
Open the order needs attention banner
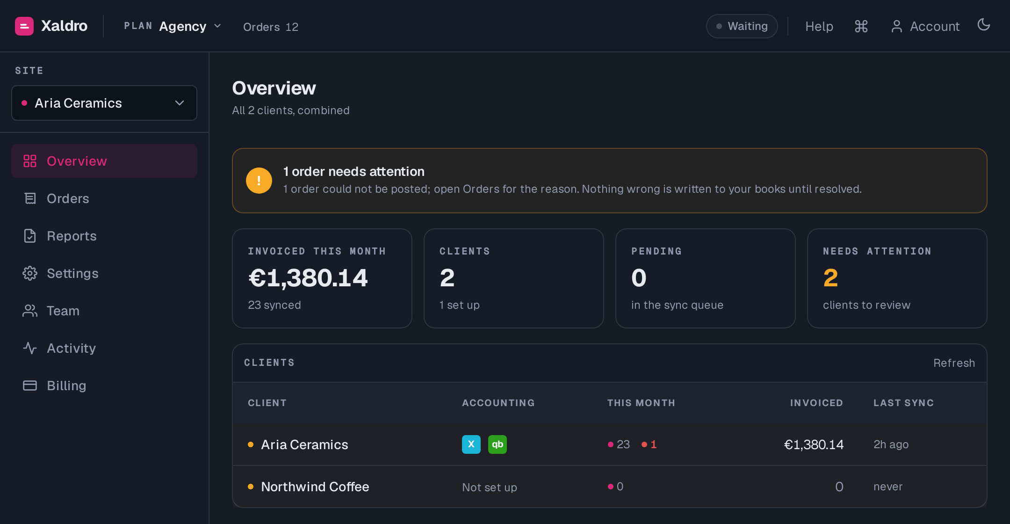(610, 181)
